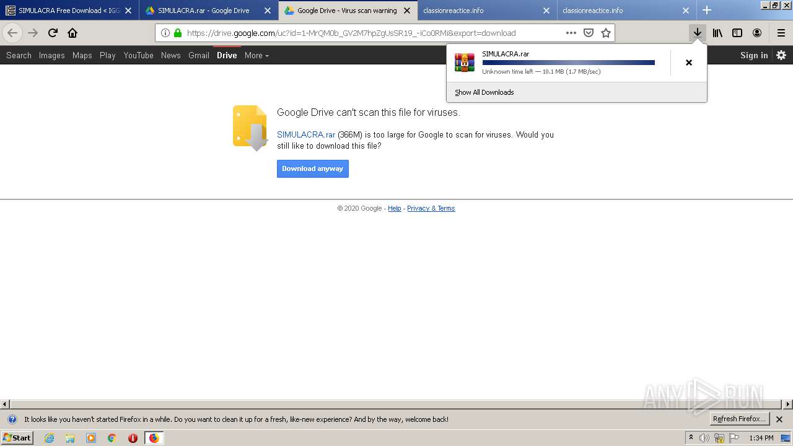793x446 pixels.
Task: Open Google Play link
Action: [107, 55]
